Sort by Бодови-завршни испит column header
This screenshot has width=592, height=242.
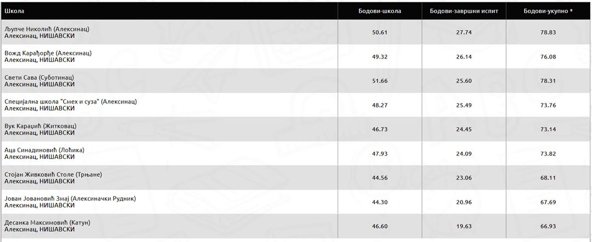(x=464, y=11)
